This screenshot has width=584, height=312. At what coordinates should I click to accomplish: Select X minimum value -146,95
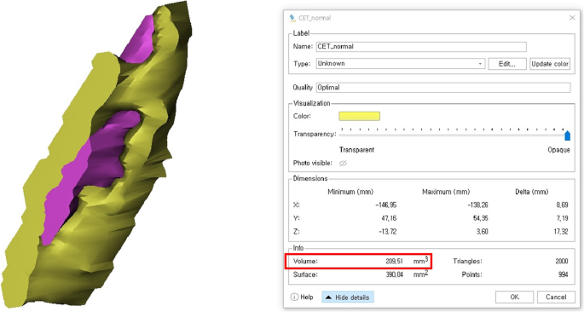click(x=386, y=205)
